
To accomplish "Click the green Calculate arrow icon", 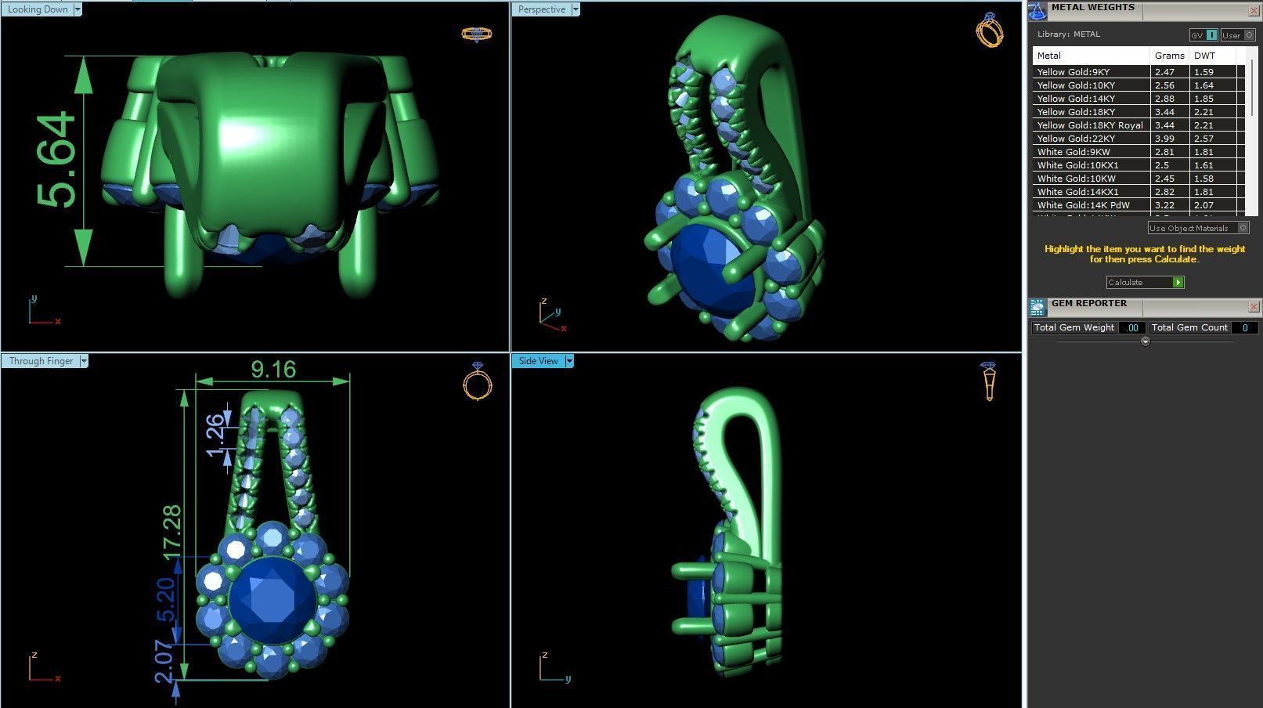I will coord(1178,282).
